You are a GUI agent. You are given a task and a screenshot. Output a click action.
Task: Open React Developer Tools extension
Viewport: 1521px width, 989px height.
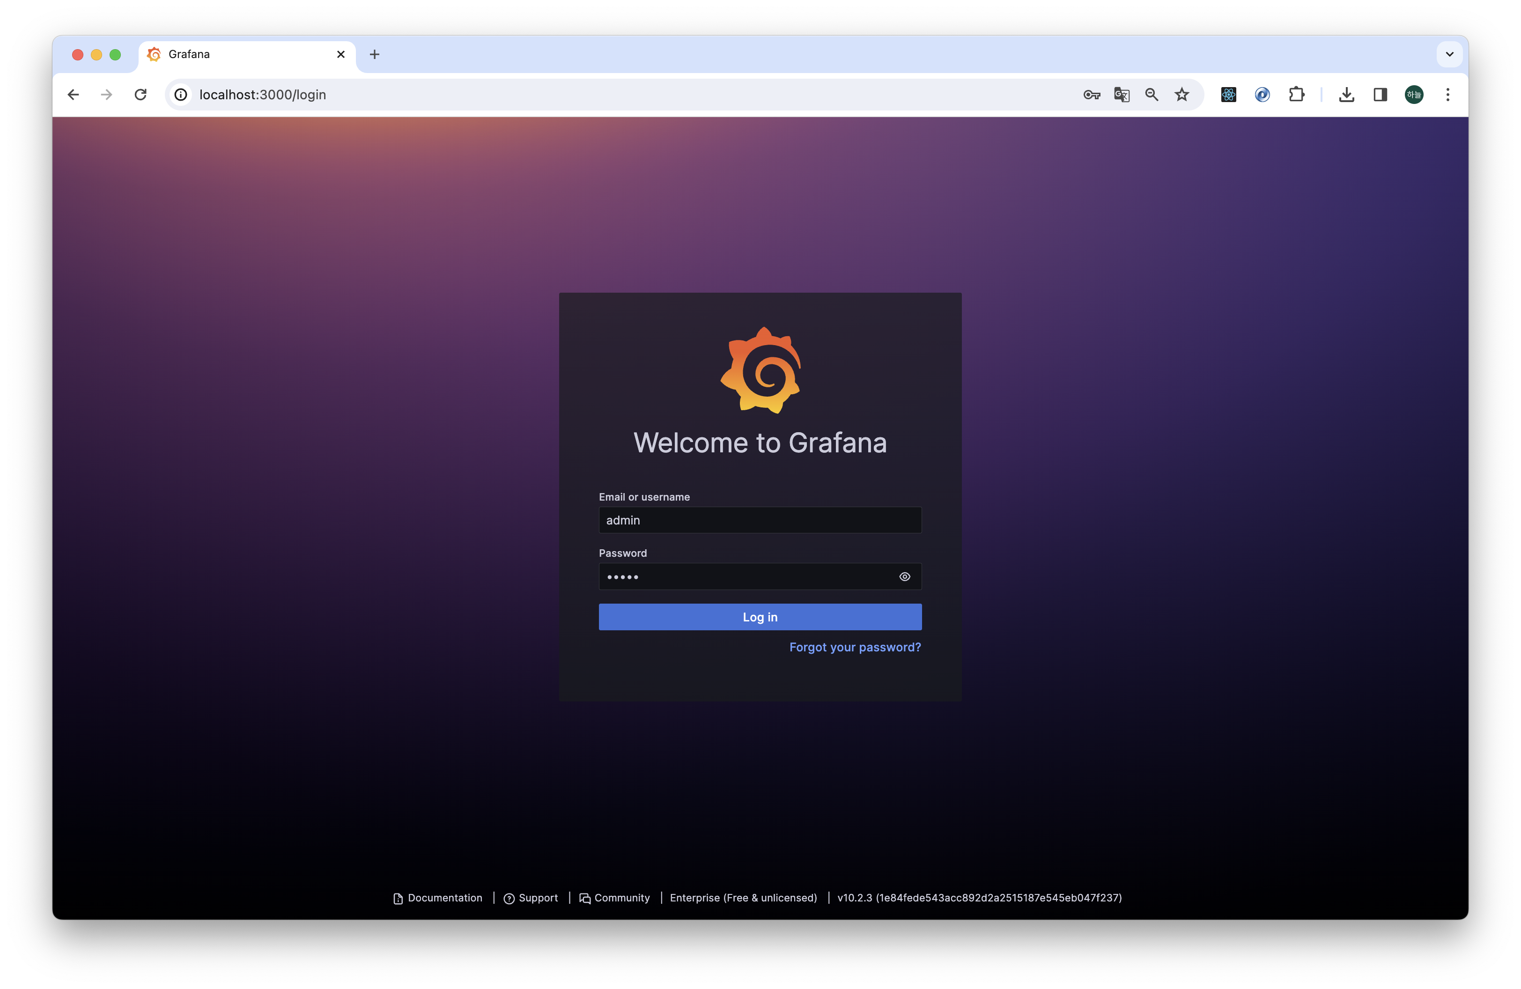coord(1228,95)
